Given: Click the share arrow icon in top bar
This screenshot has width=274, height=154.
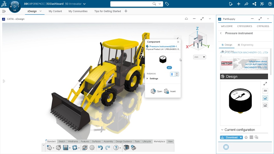Looking at the screenshot, I should pyautogui.click(x=246, y=4).
